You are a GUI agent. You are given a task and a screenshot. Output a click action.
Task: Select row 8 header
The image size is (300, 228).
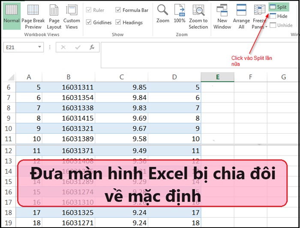click(x=9, y=108)
